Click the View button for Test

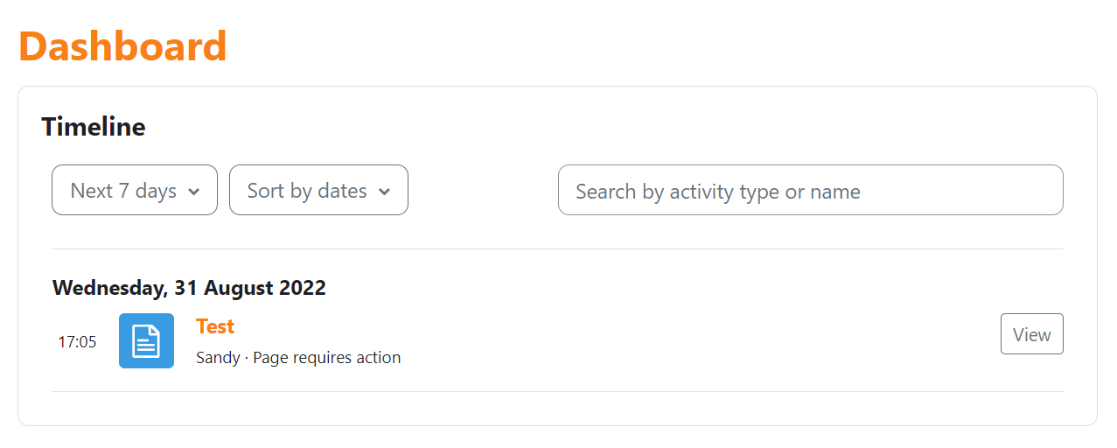[1032, 334]
